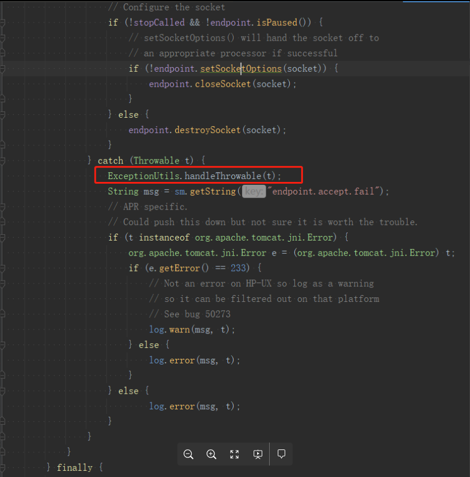Click the underlined setSocketOptions method call

(241, 69)
